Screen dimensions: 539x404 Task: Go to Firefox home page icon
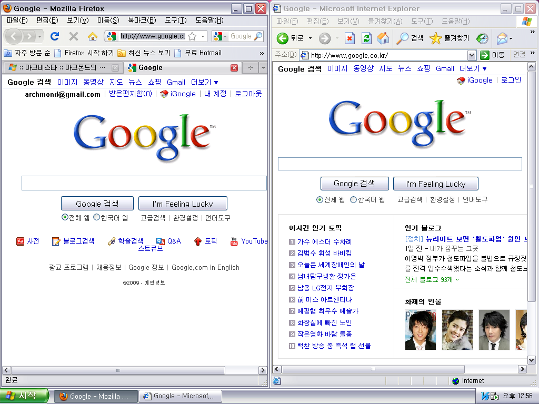click(93, 36)
